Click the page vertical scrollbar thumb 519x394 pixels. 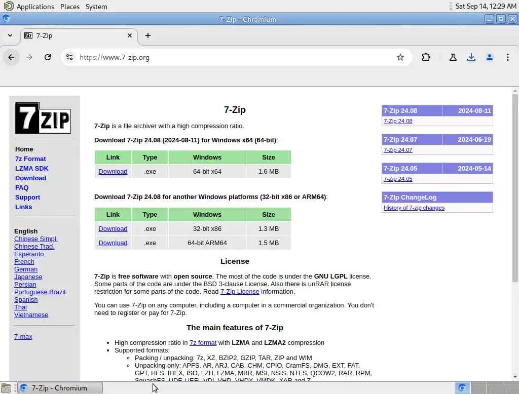515,188
